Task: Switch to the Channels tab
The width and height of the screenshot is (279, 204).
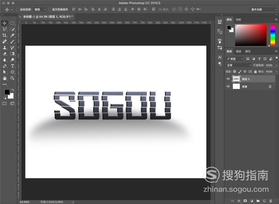Action: [x=238, y=51]
